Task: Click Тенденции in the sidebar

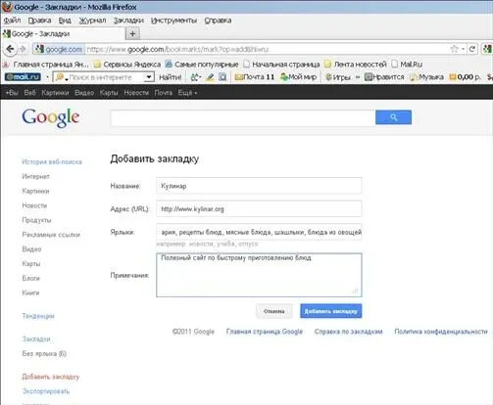Action: pyautogui.click(x=38, y=316)
